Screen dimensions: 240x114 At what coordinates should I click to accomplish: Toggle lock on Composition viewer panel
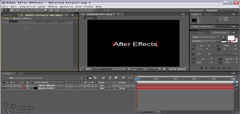click(x=83, y=14)
